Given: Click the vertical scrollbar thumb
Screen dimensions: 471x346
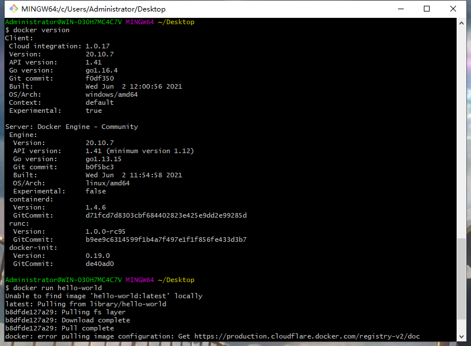Looking at the screenshot, I should coord(461,279).
